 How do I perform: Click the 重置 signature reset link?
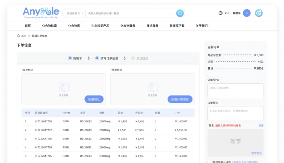point(261,126)
